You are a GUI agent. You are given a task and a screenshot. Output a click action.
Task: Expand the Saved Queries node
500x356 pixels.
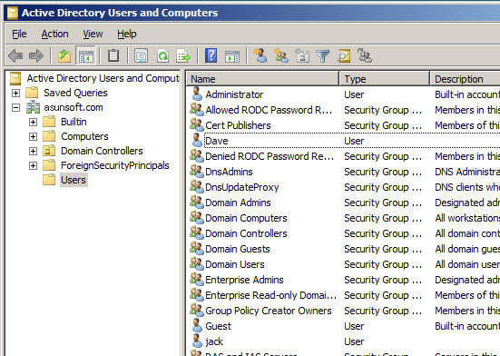click(15, 93)
